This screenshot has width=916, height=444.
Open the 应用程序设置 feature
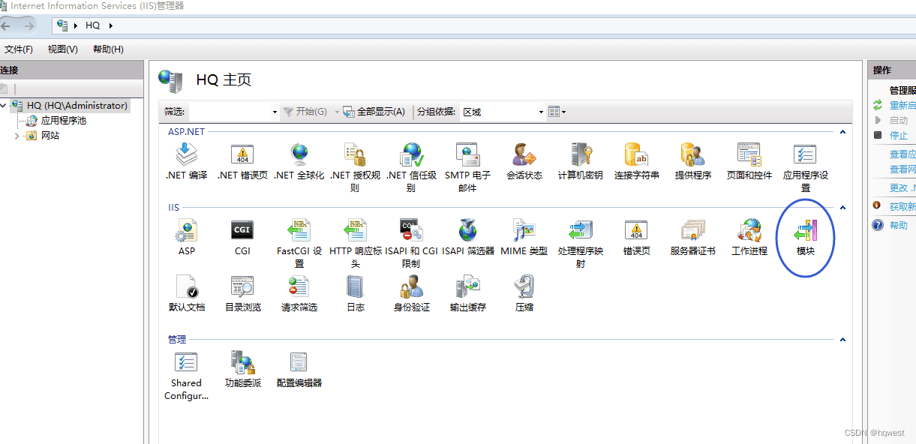806,167
